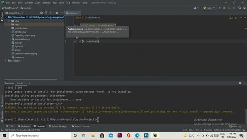Click CRLF line separator in status bar
The image size is (247, 139).
(x=191, y=130)
